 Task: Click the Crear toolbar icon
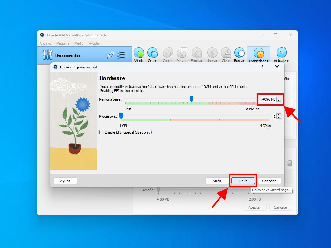pyautogui.click(x=152, y=53)
